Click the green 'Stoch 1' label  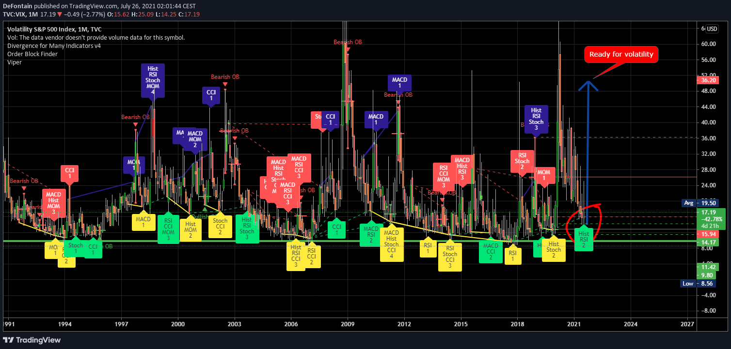coord(76,248)
